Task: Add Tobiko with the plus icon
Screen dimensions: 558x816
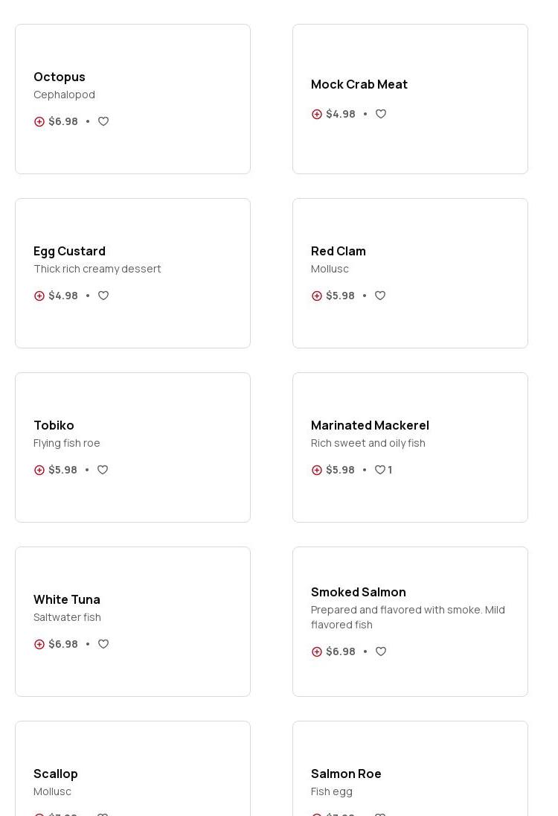Action: tap(39, 471)
